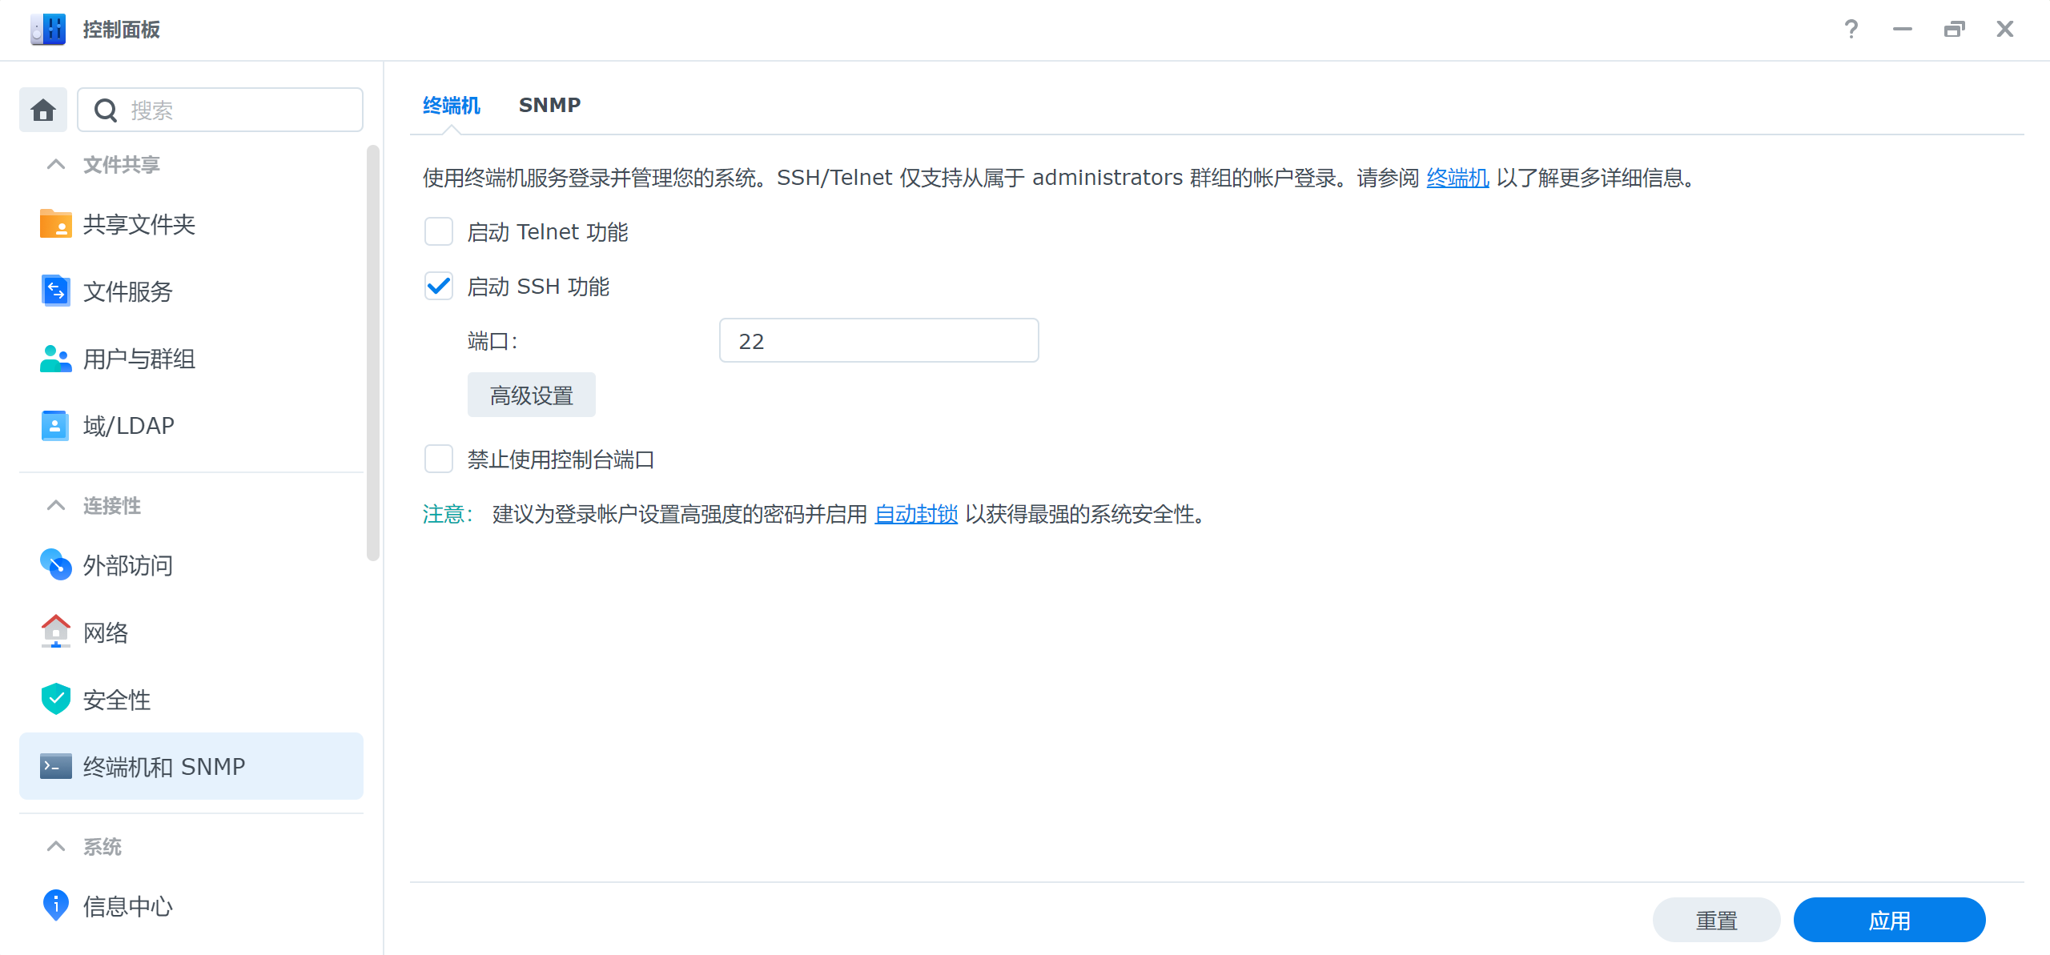Open the home icon in the sidebar
The width and height of the screenshot is (2050, 955).
43,110
